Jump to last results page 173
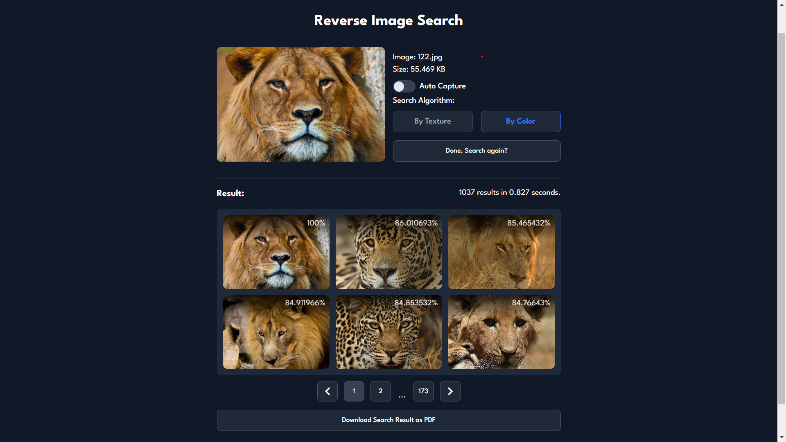 [x=423, y=391]
